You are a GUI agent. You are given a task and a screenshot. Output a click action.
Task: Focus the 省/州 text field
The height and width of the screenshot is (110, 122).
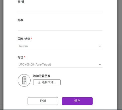[x=60, y=9]
